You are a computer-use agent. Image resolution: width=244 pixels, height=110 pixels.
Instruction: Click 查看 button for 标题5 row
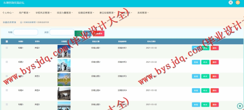coord(196,105)
